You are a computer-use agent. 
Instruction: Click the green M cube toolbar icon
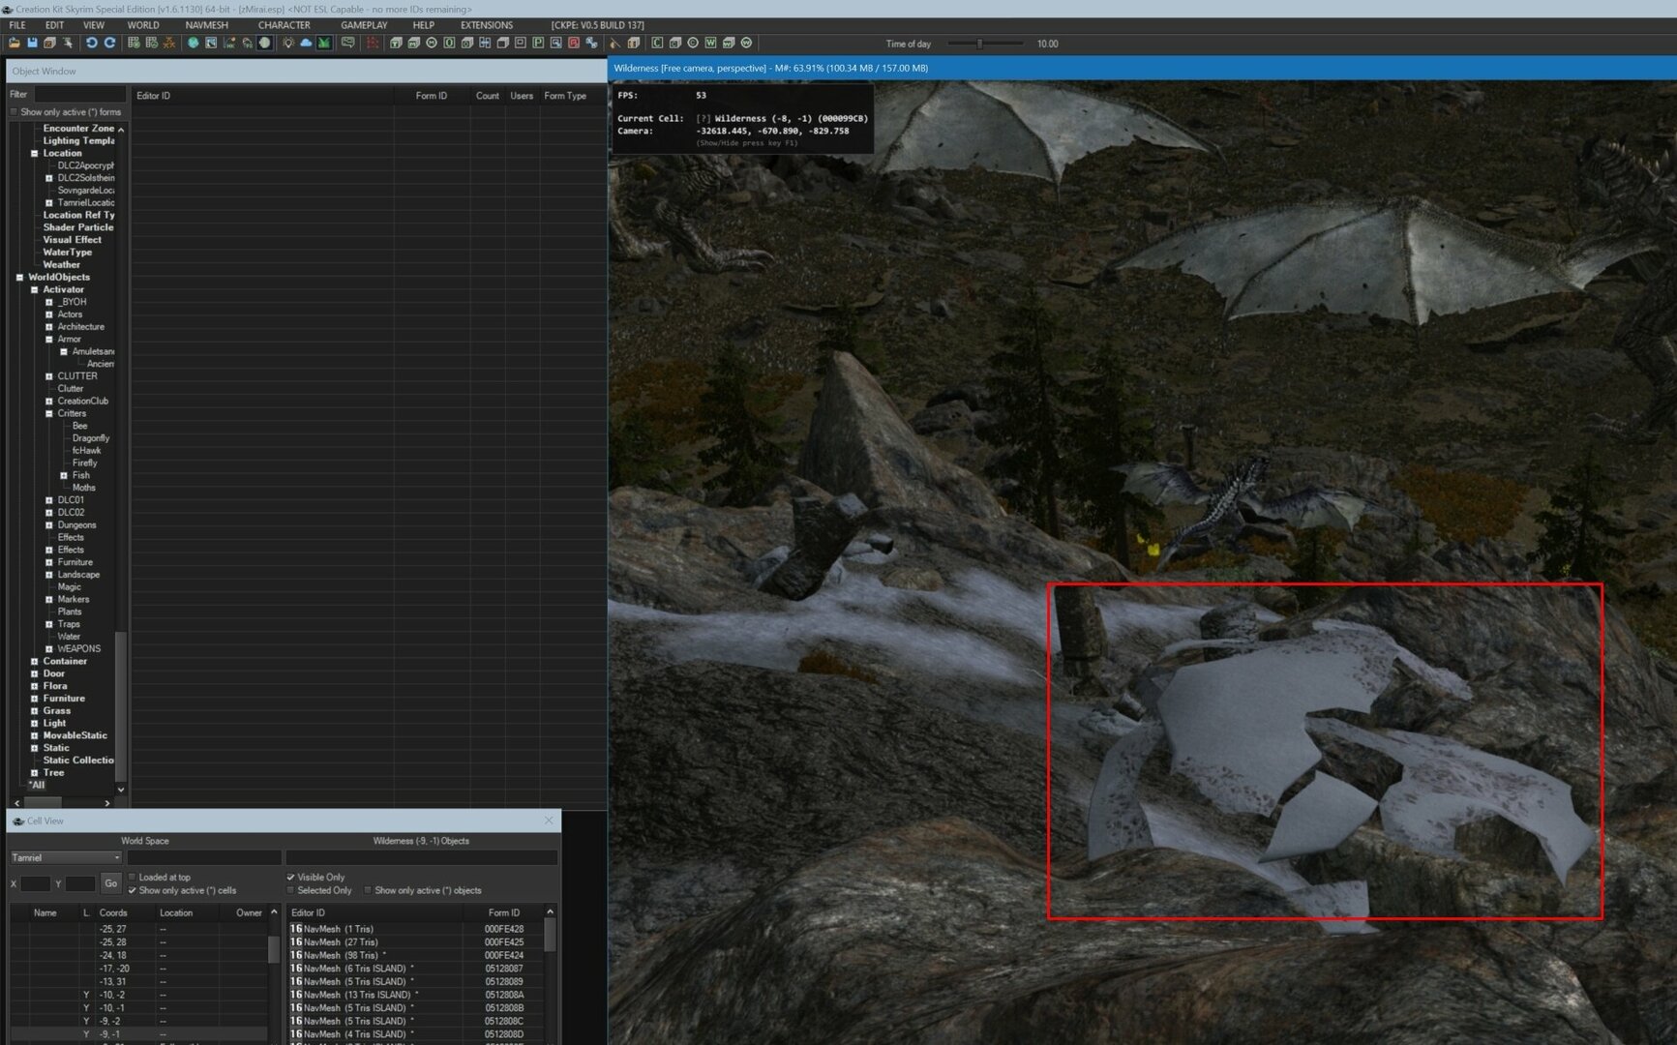pyautogui.click(x=414, y=44)
